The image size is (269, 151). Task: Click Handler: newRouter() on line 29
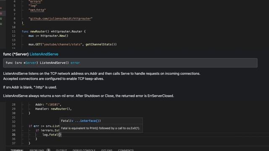pos(53,109)
